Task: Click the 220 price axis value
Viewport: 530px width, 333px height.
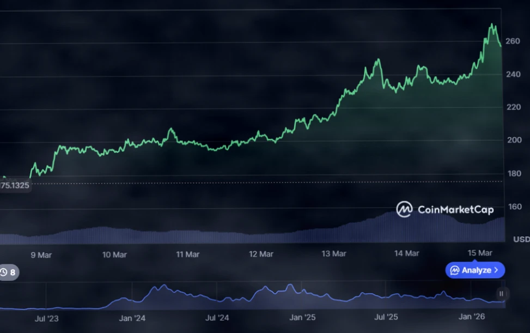Action: [x=514, y=107]
